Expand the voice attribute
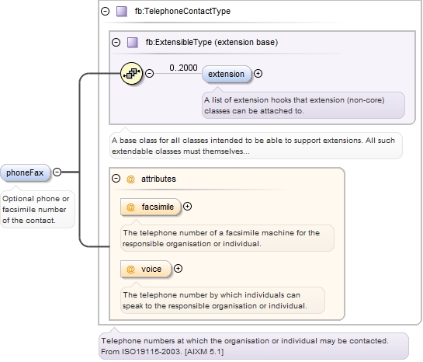 [178, 269]
